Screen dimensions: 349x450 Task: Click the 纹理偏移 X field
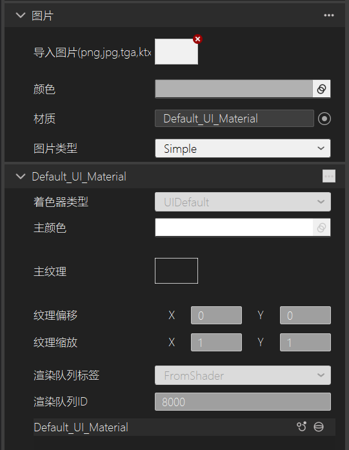coord(216,315)
